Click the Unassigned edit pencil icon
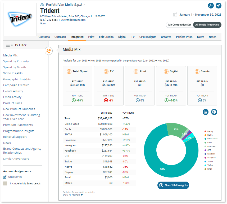Viewport: 227px width, 204px height. point(5,177)
